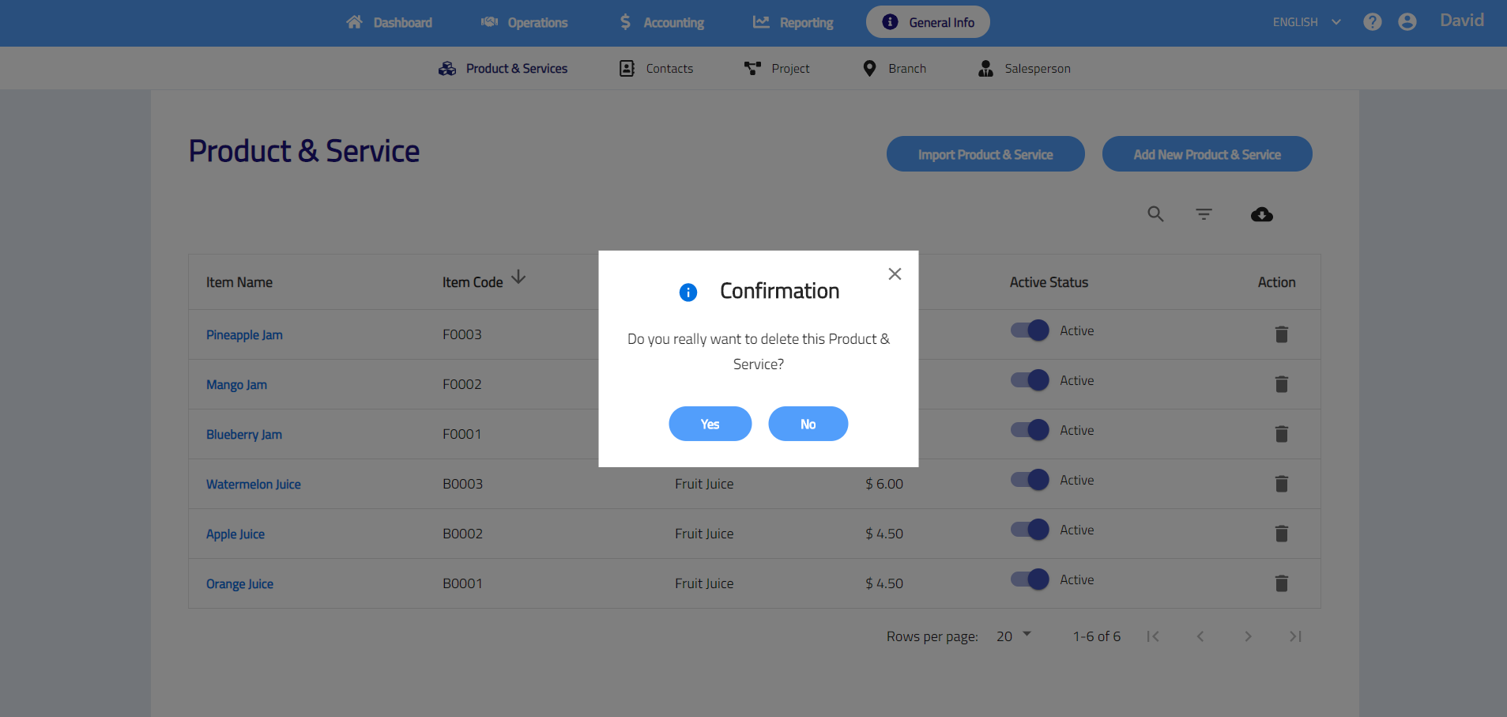
Task: Click trash icon for Orange Juice row
Action: 1281,583
